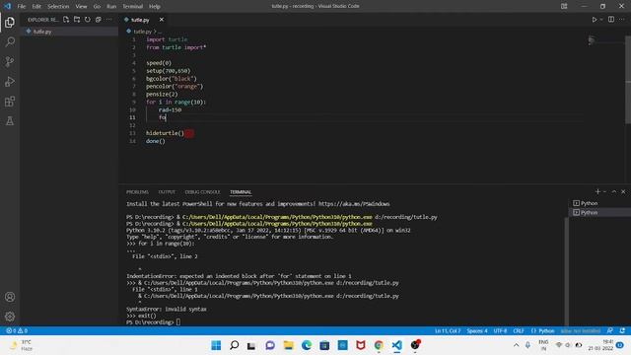Run the Python file with play button
631x355 pixels.
click(594, 20)
